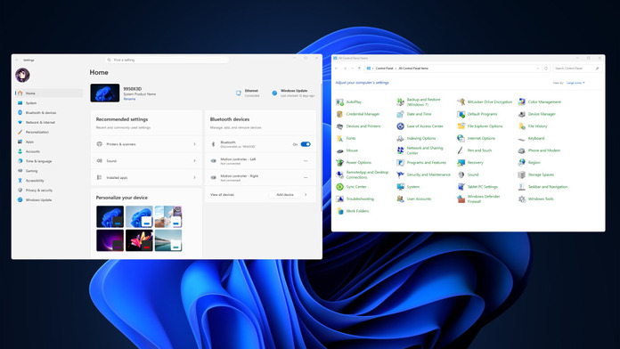Viewport: 620px width, 349px height.
Task: Open Ease of Access Center icon
Action: (400, 126)
